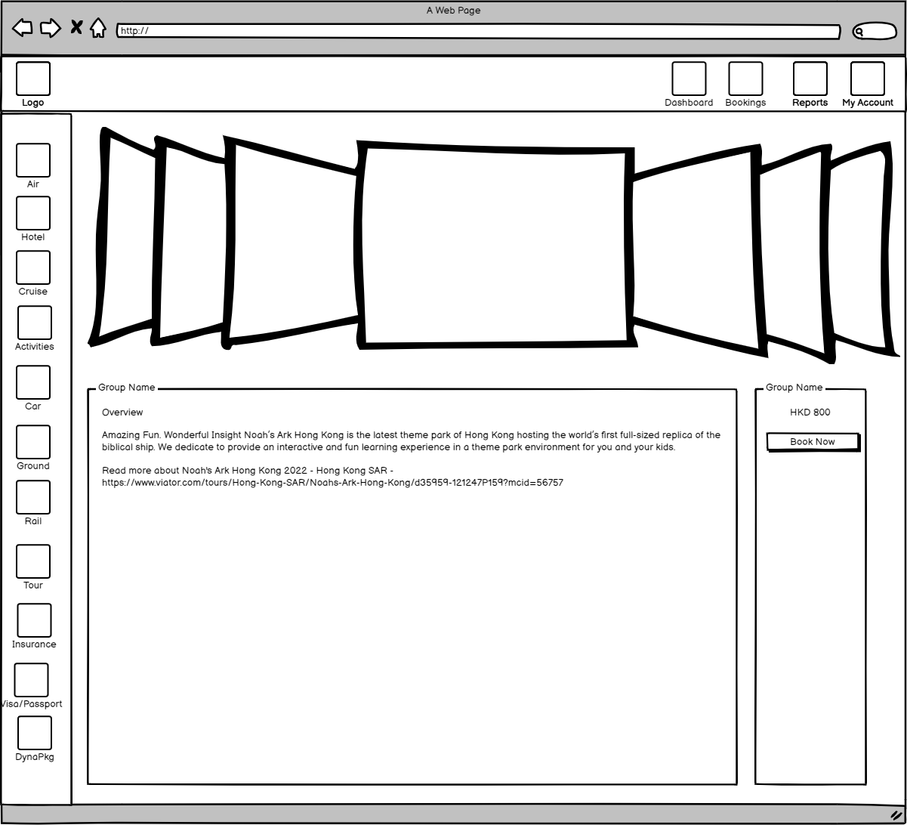Screen dimensions: 907x825
Task: Click the Logo in the header
Action: 33,80
